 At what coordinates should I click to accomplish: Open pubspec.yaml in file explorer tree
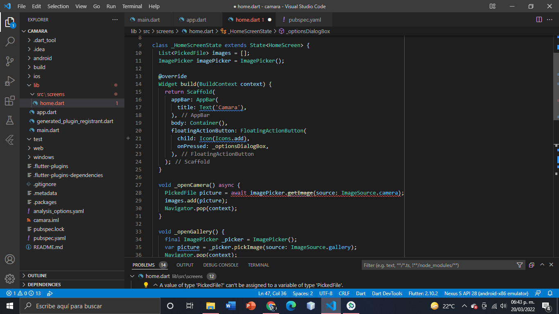[72, 238]
